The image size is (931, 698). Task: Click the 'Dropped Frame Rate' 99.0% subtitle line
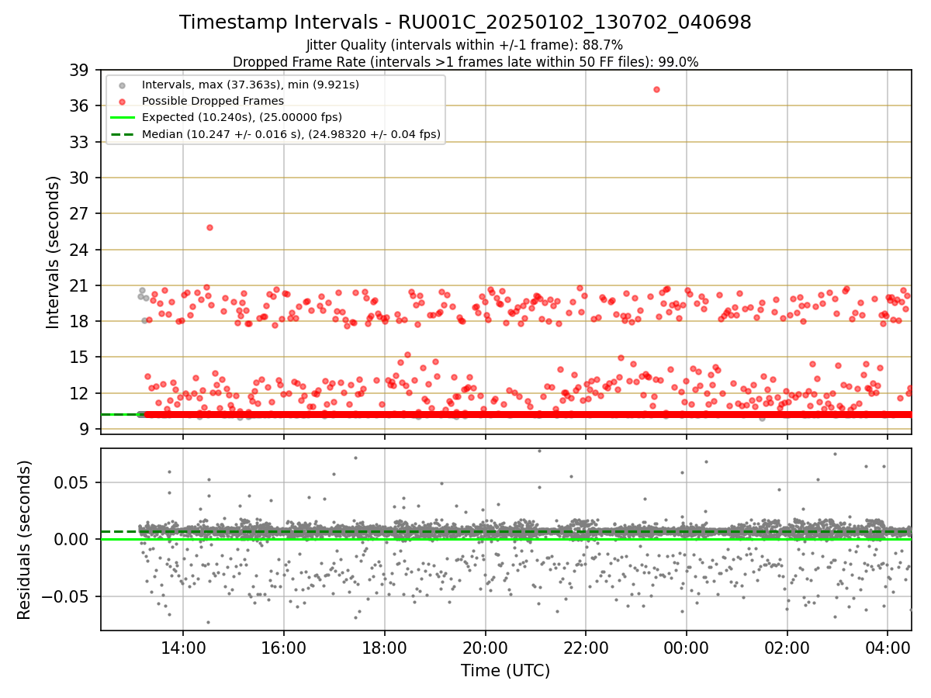[465, 62]
